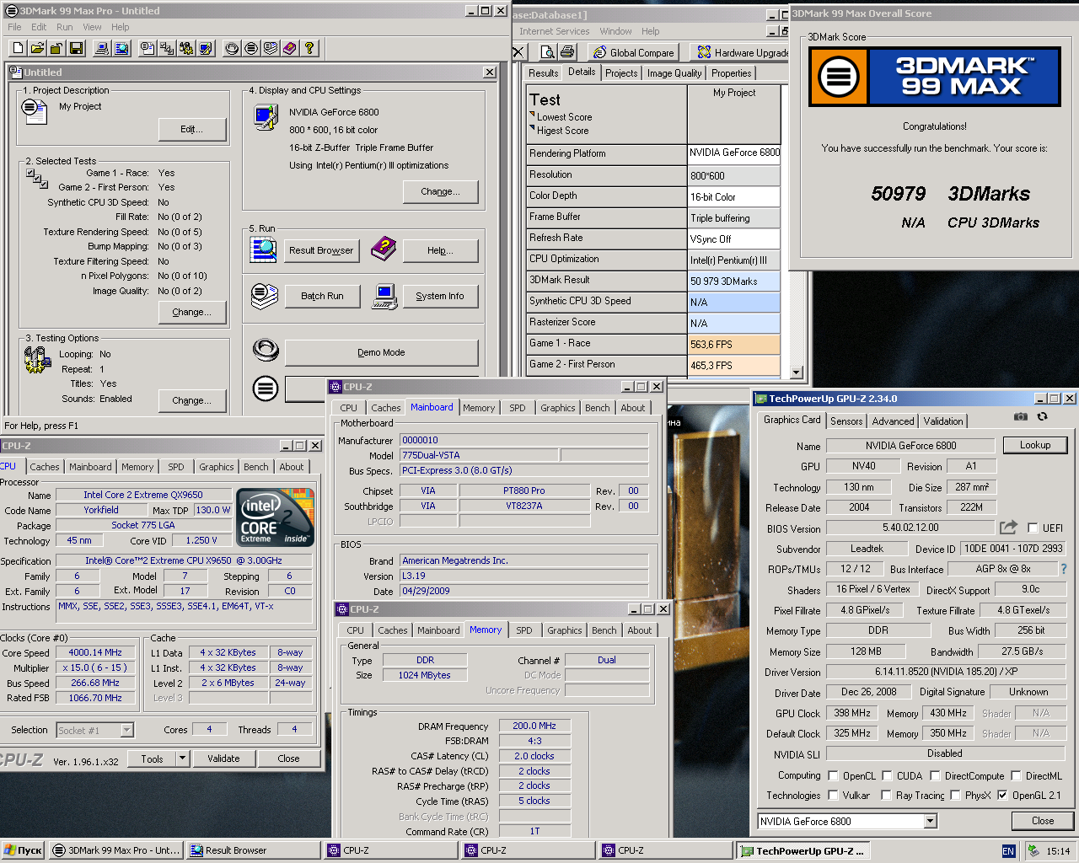The height and width of the screenshot is (863, 1079).
Task: Click the Project Description toolbar icon
Action: 148,48
